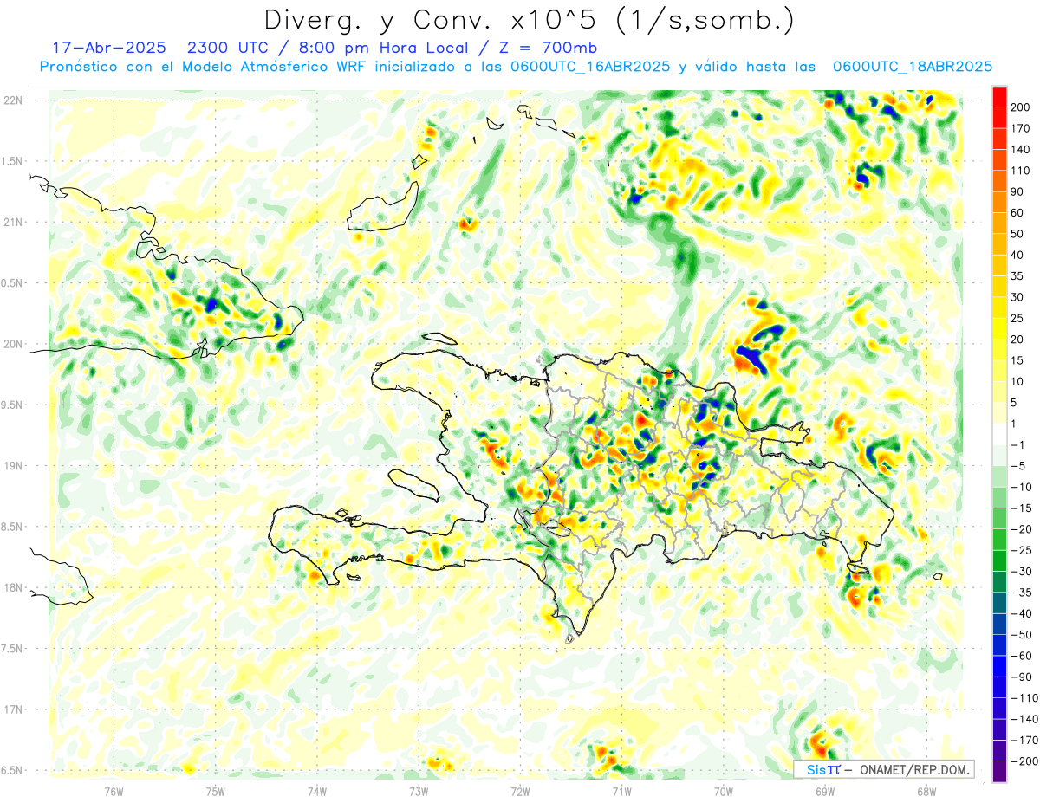Click the '71W' longitude axis label
The height and width of the screenshot is (803, 1040).
[x=621, y=791]
